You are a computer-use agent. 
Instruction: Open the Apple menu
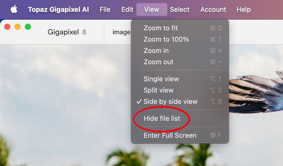(x=14, y=10)
